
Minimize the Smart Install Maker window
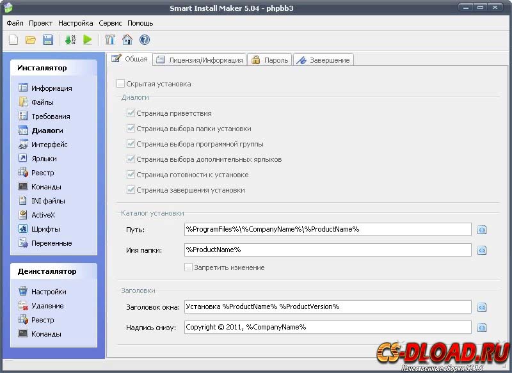click(466, 8)
